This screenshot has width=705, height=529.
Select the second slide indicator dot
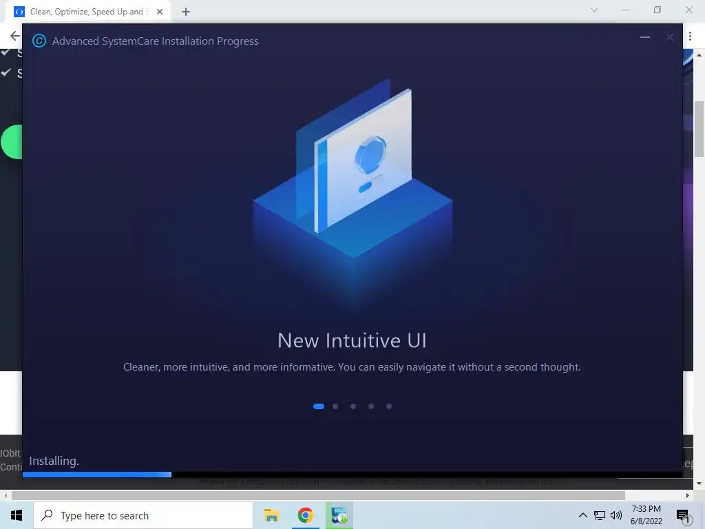335,406
